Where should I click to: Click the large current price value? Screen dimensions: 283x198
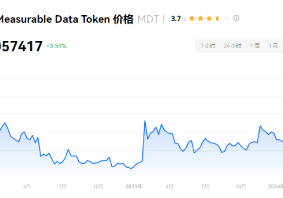(21, 46)
